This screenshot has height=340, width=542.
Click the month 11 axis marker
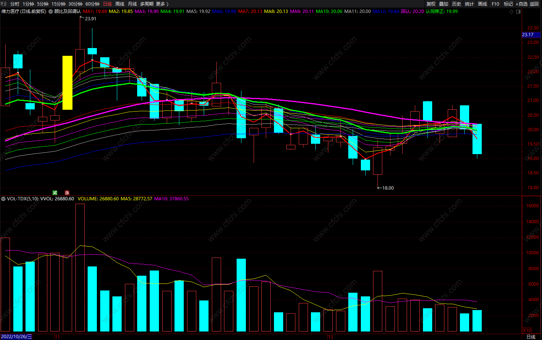point(57,337)
